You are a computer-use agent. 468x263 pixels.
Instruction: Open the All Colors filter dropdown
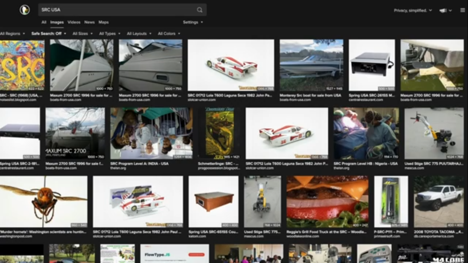[x=169, y=34]
